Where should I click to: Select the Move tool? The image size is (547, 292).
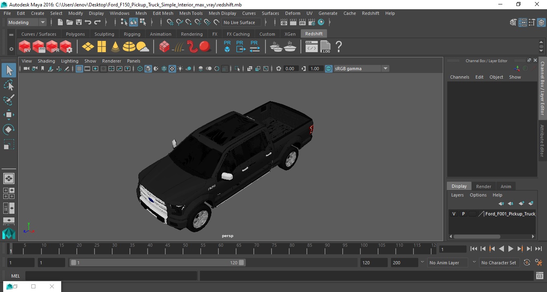(x=9, y=115)
